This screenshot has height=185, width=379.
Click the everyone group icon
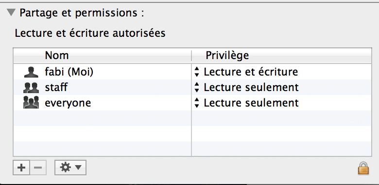[31, 103]
